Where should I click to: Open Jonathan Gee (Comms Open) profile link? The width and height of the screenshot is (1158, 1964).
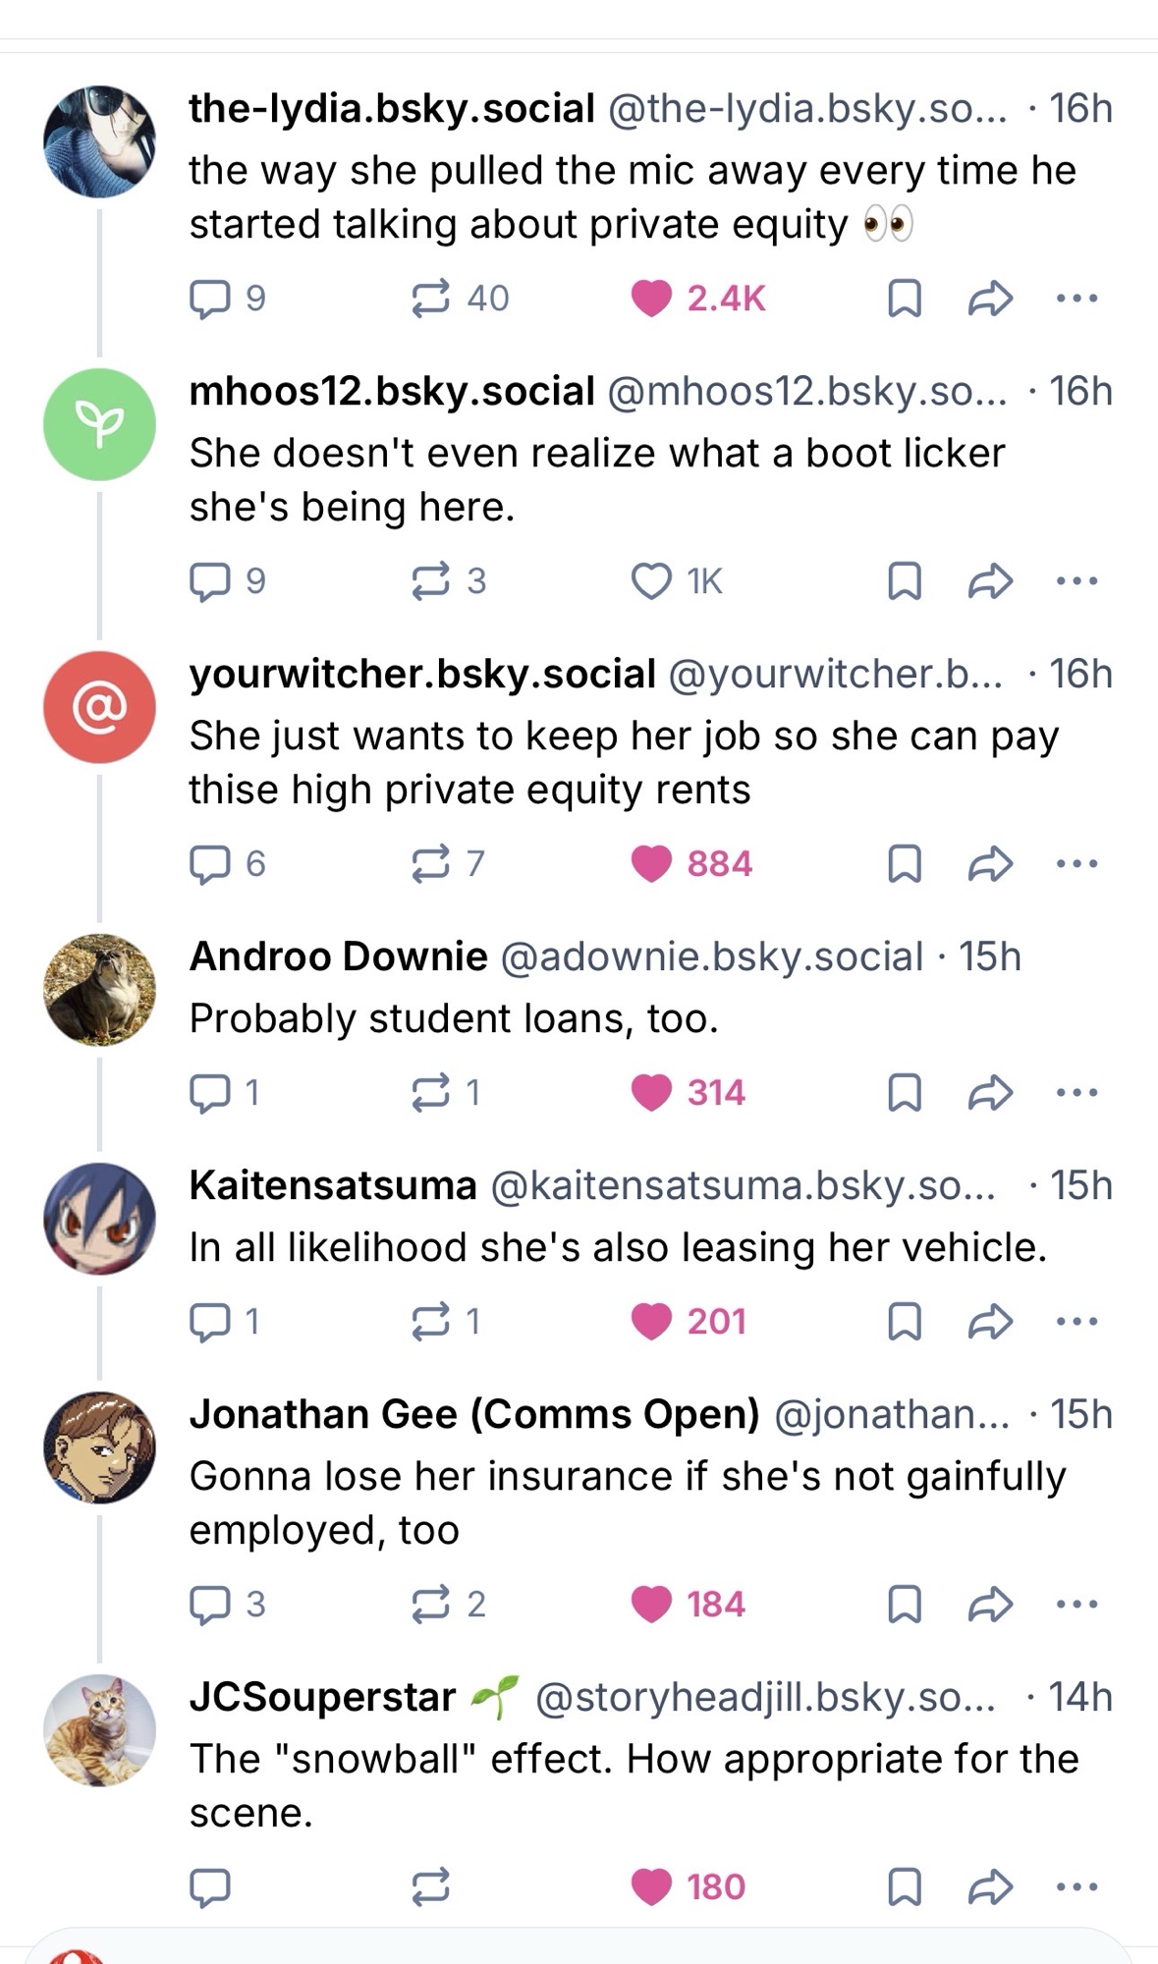[474, 1414]
